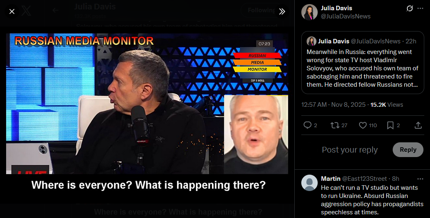Open the quoted post by Julia Davis
This screenshot has height=218, width=430.
pos(362,63)
